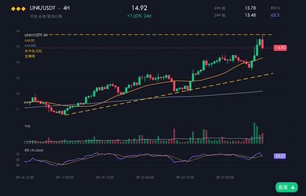Click the Vol panel label

(27, 126)
